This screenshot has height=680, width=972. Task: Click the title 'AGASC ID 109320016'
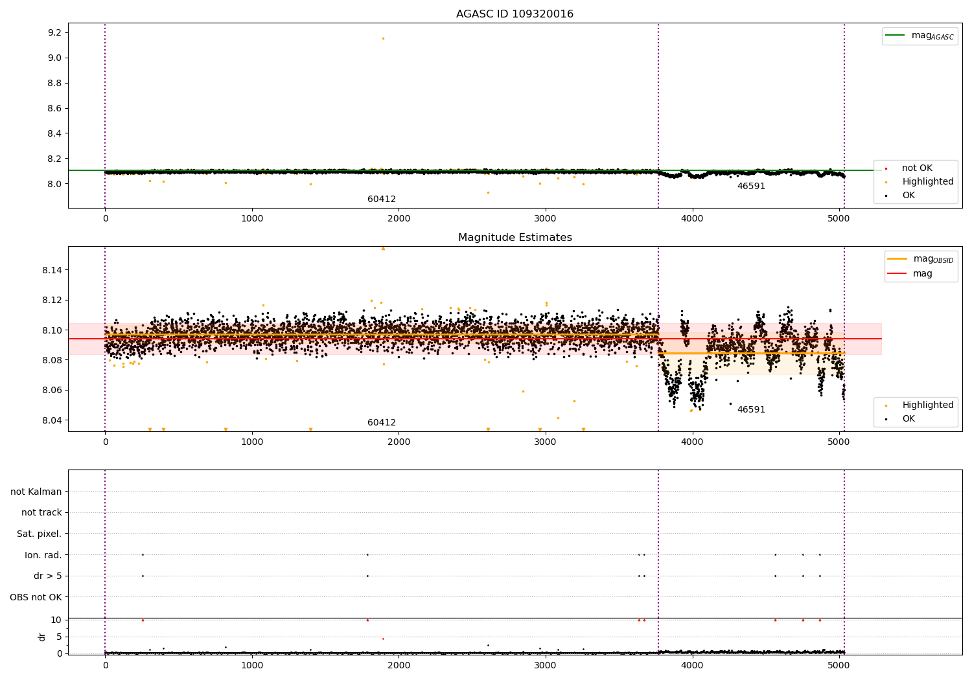click(515, 14)
